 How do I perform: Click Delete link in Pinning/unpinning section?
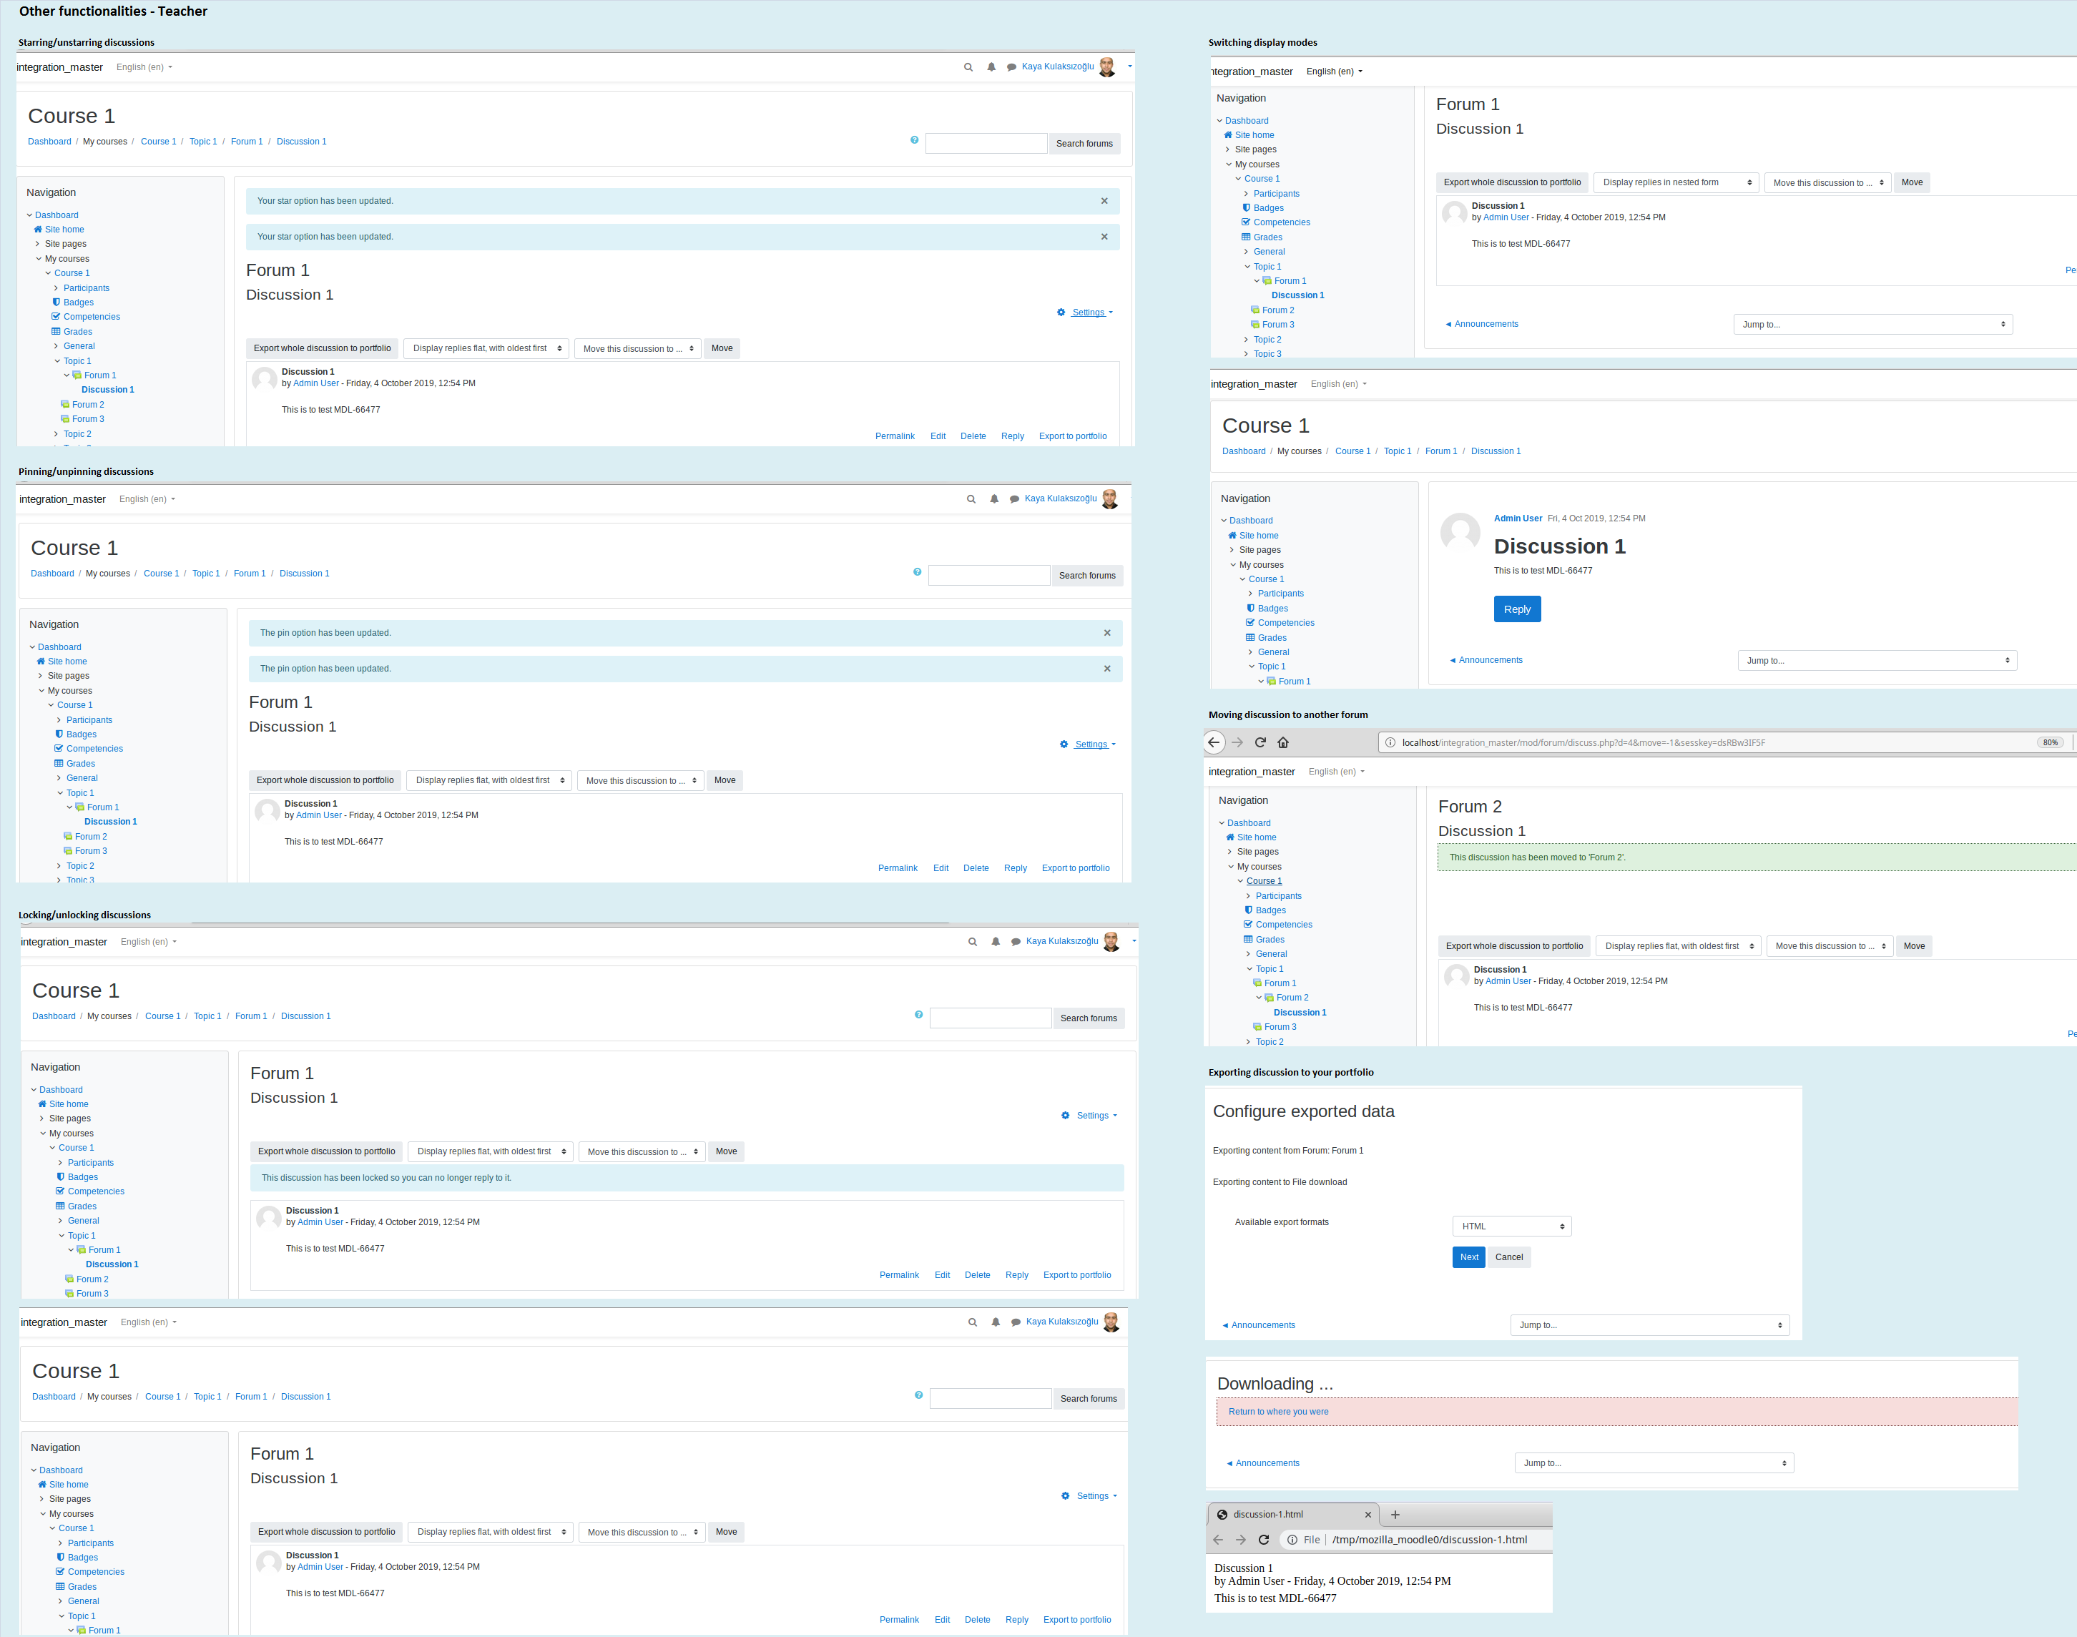pos(976,868)
